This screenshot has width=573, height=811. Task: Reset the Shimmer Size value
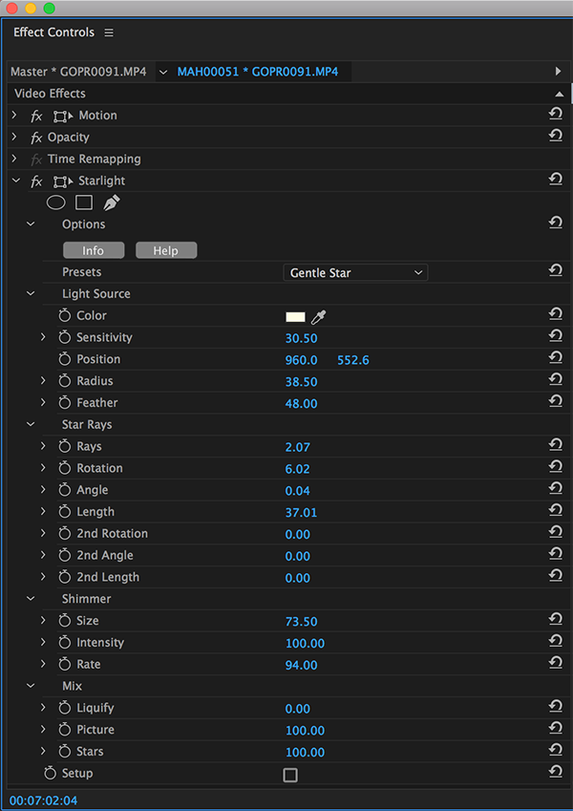click(x=555, y=621)
